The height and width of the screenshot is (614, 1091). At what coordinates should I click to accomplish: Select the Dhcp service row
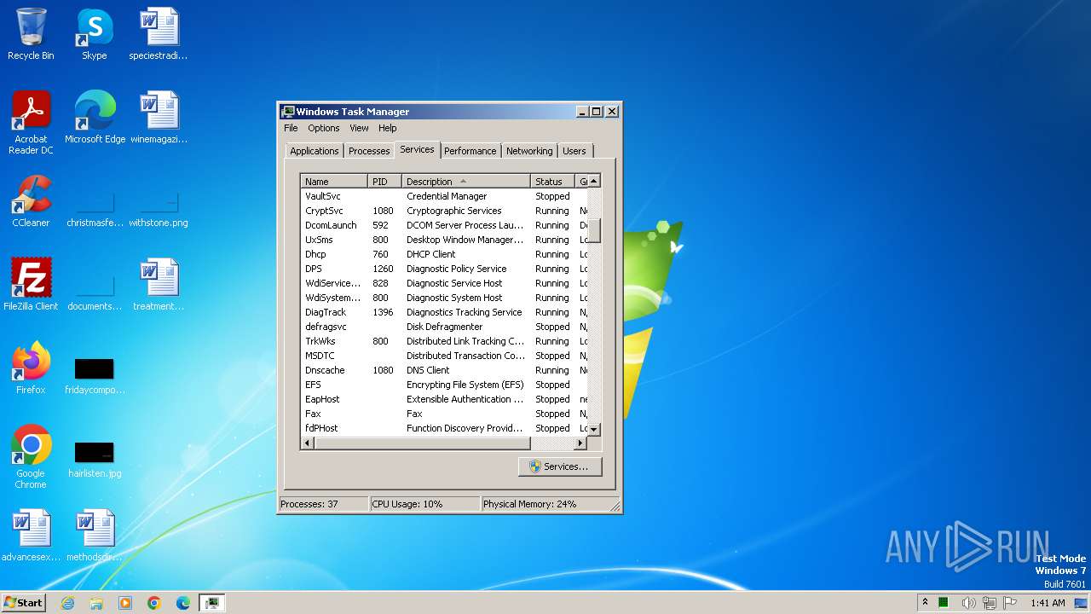[x=444, y=254]
